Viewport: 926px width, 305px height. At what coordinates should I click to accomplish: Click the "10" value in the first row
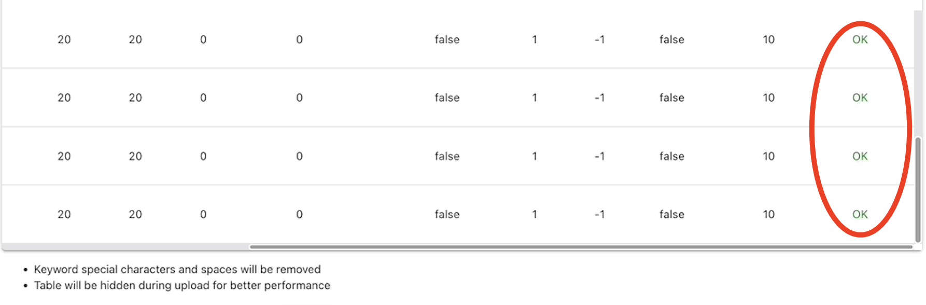tap(769, 39)
